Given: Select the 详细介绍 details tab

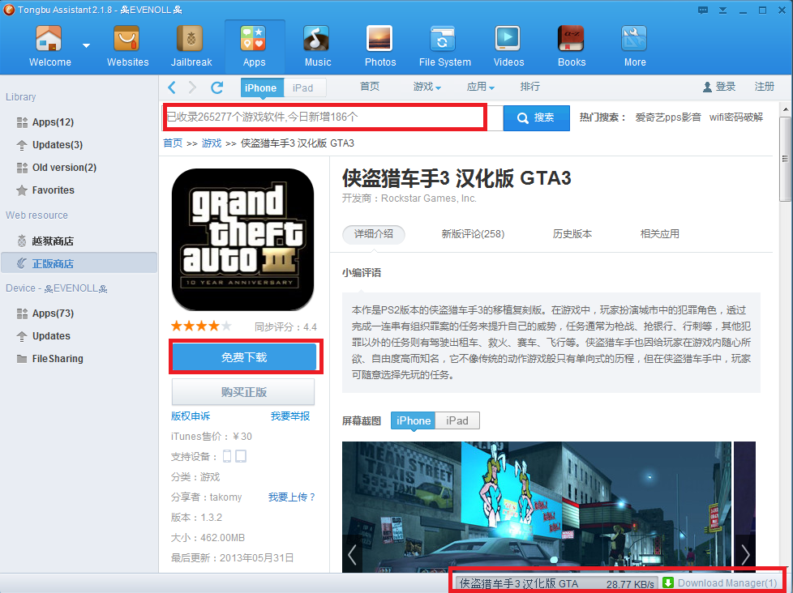Looking at the screenshot, I should pyautogui.click(x=374, y=234).
